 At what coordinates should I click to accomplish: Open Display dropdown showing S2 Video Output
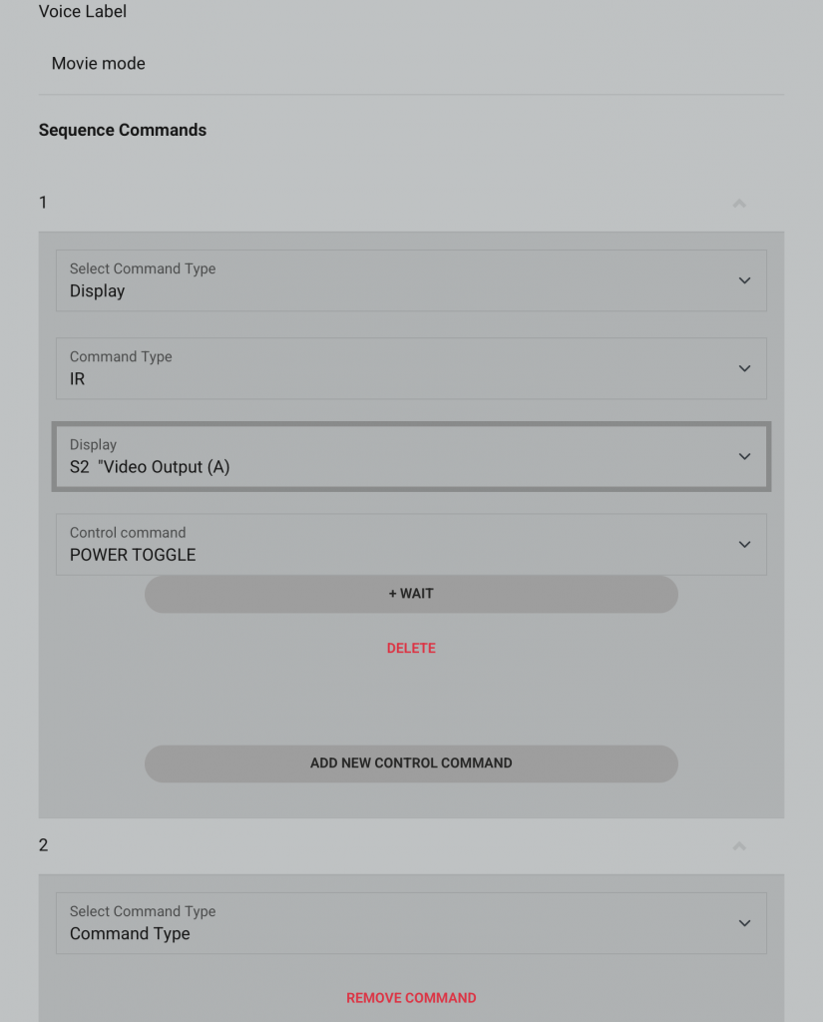point(411,456)
